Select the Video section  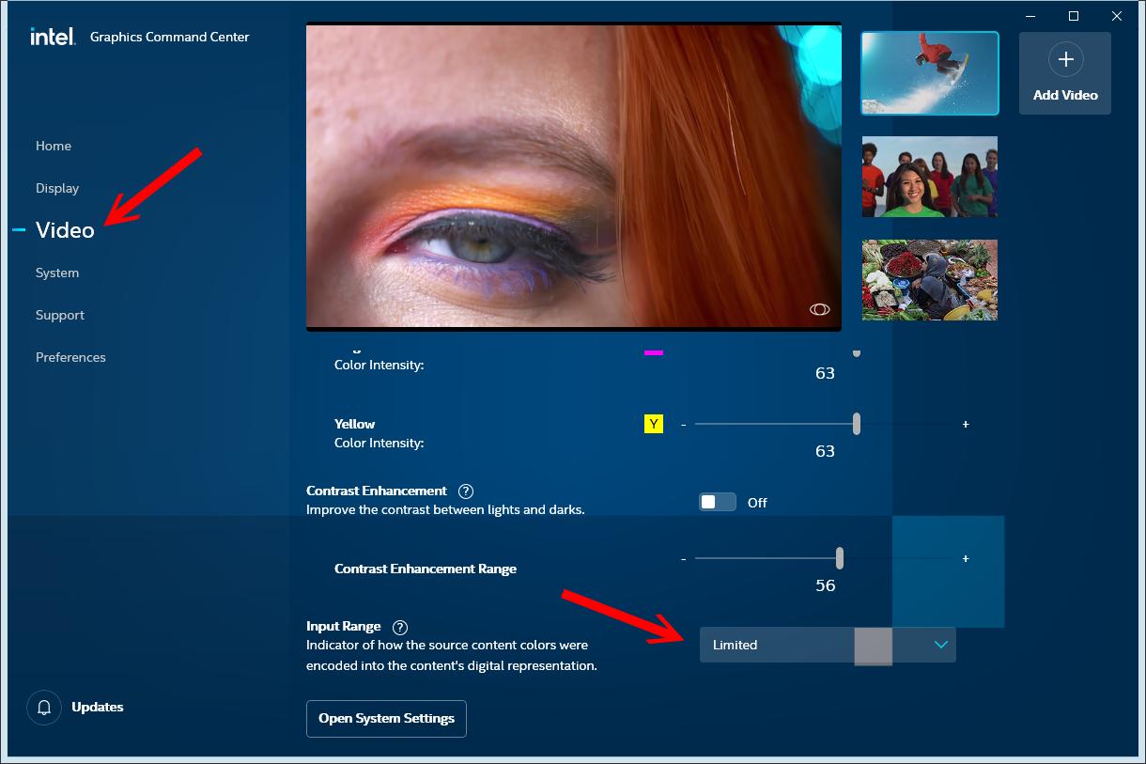click(65, 230)
